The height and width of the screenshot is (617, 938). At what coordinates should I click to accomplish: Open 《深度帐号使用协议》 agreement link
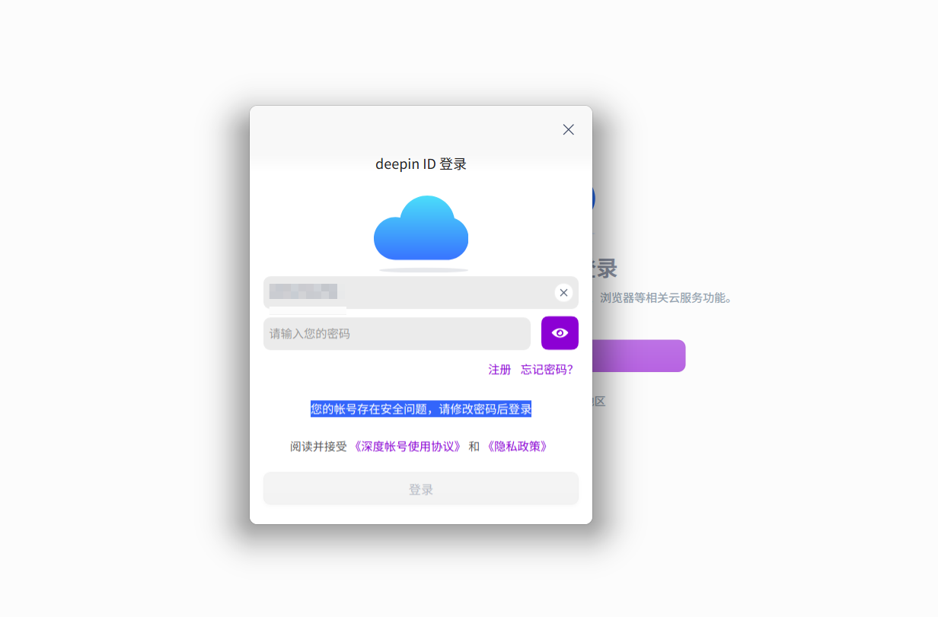[407, 447]
